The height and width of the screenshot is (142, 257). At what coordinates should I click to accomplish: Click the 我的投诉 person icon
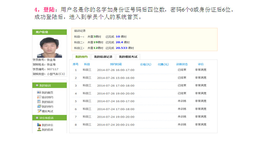pos(39,130)
